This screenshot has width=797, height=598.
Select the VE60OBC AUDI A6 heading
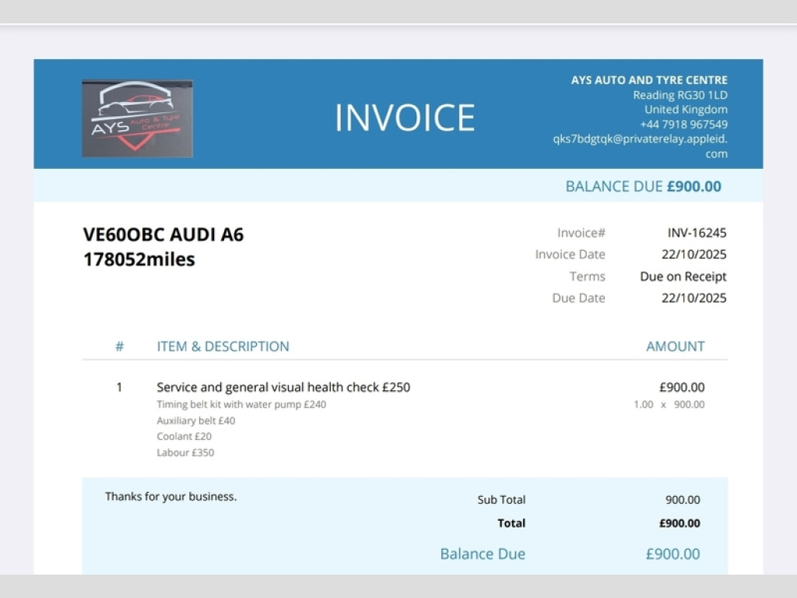click(163, 234)
